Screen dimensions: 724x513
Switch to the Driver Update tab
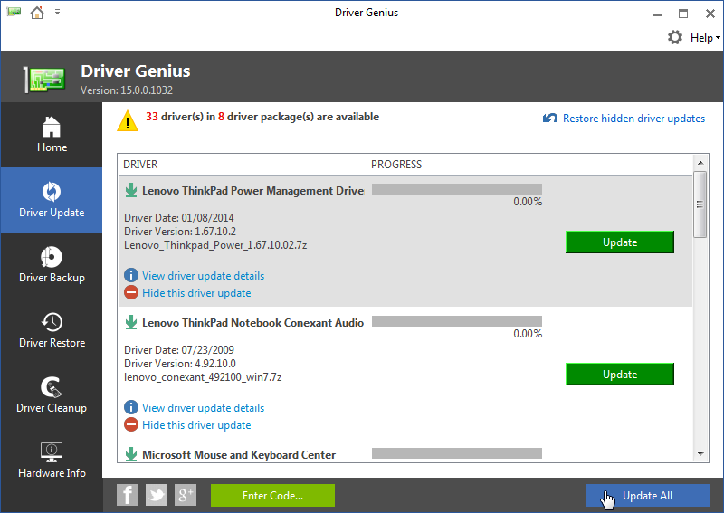point(52,200)
